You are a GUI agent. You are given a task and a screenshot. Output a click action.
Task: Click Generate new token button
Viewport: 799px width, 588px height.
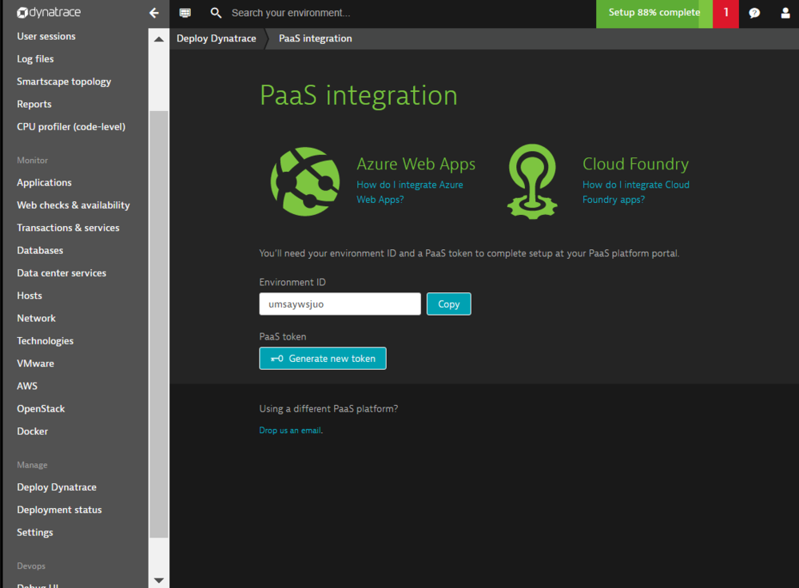click(x=323, y=359)
